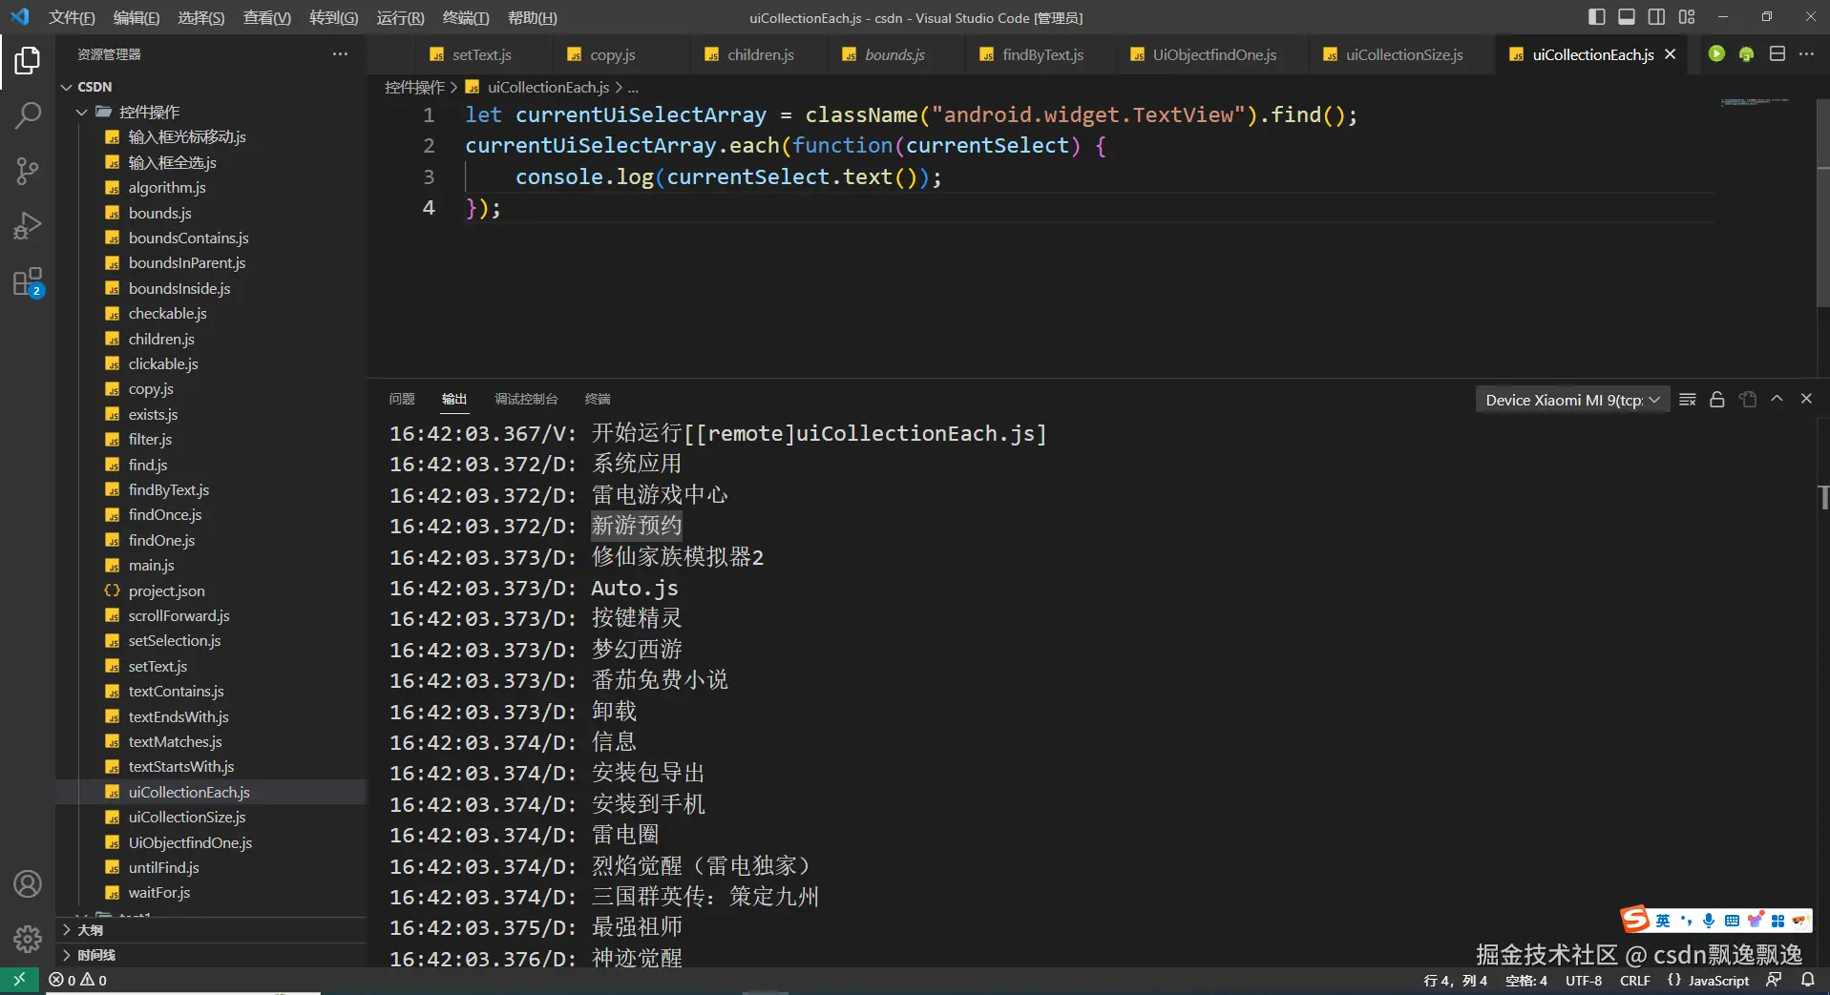Open the Extensions view
The image size is (1830, 995).
pos(28,282)
